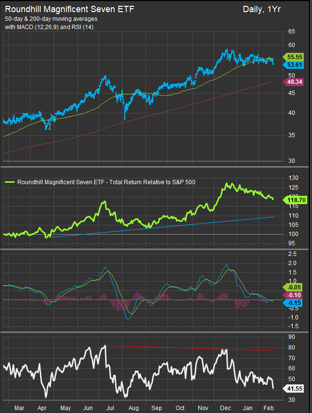Click the -1.0 MACD axis label
This screenshot has height=413, width=312.
click(292, 318)
